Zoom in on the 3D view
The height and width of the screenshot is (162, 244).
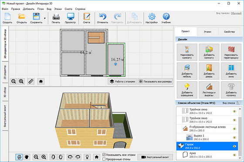tap(44, 157)
